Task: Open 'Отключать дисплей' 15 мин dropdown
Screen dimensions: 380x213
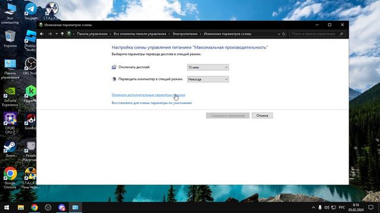Action: coord(208,67)
